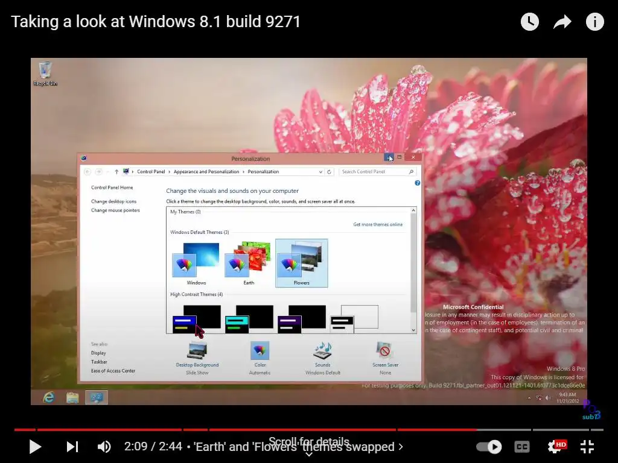Open Change desktop icons link
This screenshot has width=618, height=463.
pos(113,201)
